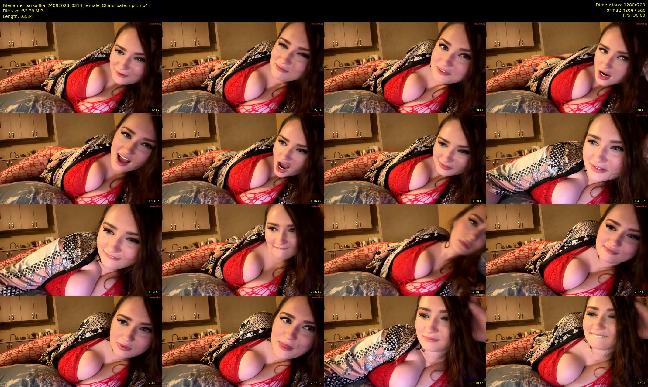The width and height of the screenshot is (648, 387).
Task: Click the frame with timestamp 02:06.69
Action: pos(243,250)
